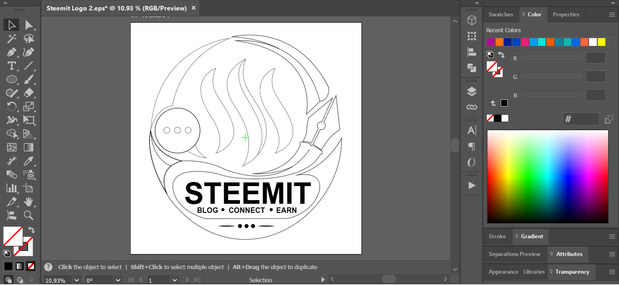Activate the Line Segment tool
The height and width of the screenshot is (285, 619).
[x=29, y=66]
